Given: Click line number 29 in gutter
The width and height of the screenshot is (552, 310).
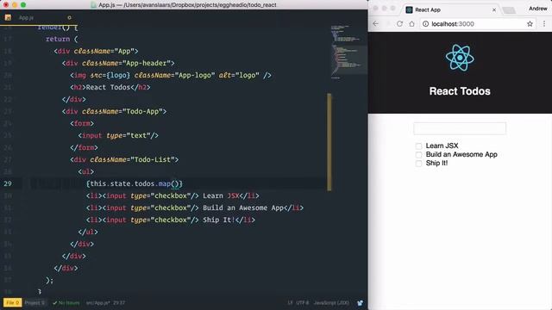Looking at the screenshot, I should [x=8, y=183].
